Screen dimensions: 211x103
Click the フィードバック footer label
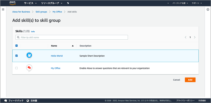pyautogui.click(x=16, y=101)
